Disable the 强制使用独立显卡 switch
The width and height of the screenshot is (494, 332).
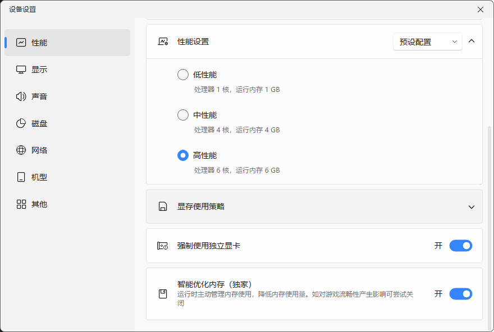tap(460, 246)
